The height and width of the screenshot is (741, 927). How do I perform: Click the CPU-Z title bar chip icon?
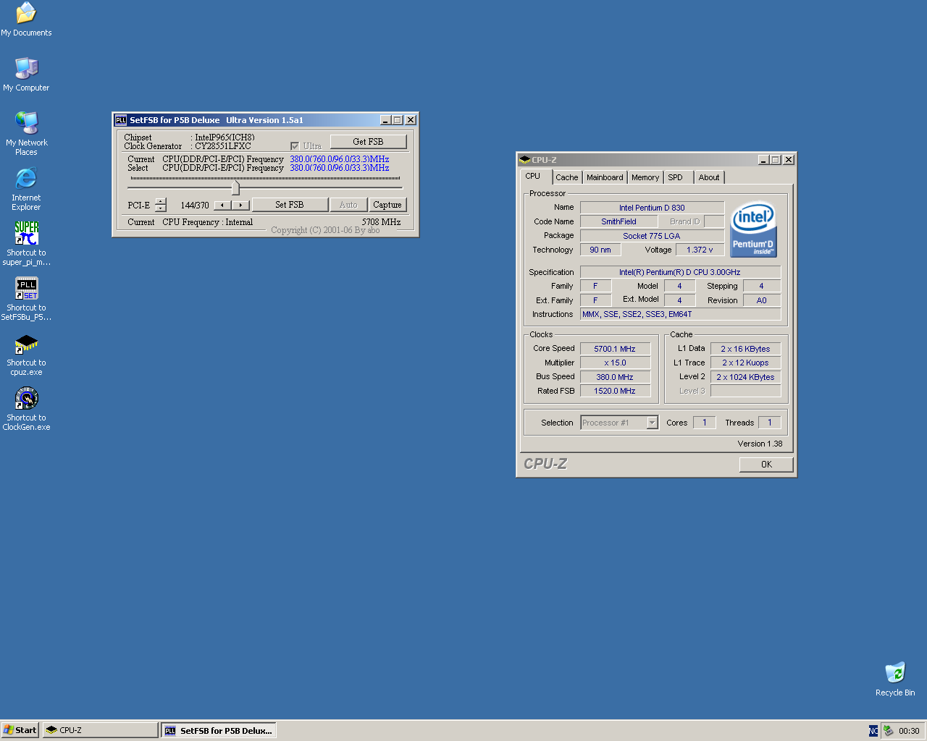click(x=525, y=160)
